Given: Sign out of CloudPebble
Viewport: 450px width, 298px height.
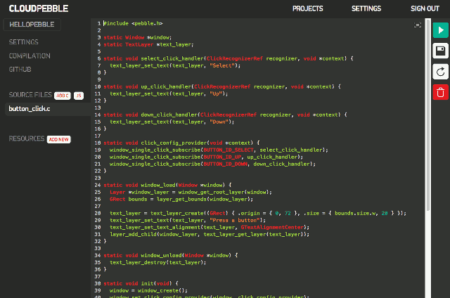Looking at the screenshot, I should [x=425, y=8].
